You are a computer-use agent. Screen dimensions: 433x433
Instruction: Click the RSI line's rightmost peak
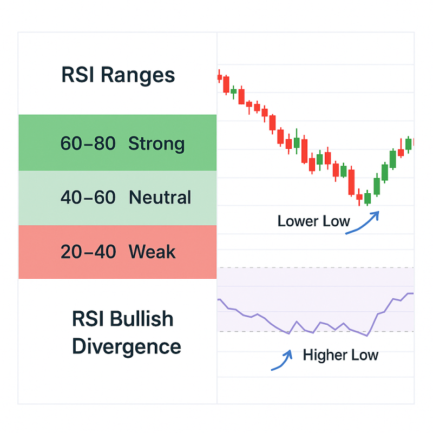[x=410, y=293]
